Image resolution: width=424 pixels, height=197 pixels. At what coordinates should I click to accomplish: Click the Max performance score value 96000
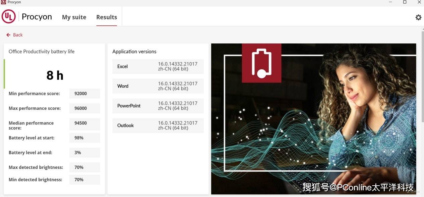pos(85,108)
